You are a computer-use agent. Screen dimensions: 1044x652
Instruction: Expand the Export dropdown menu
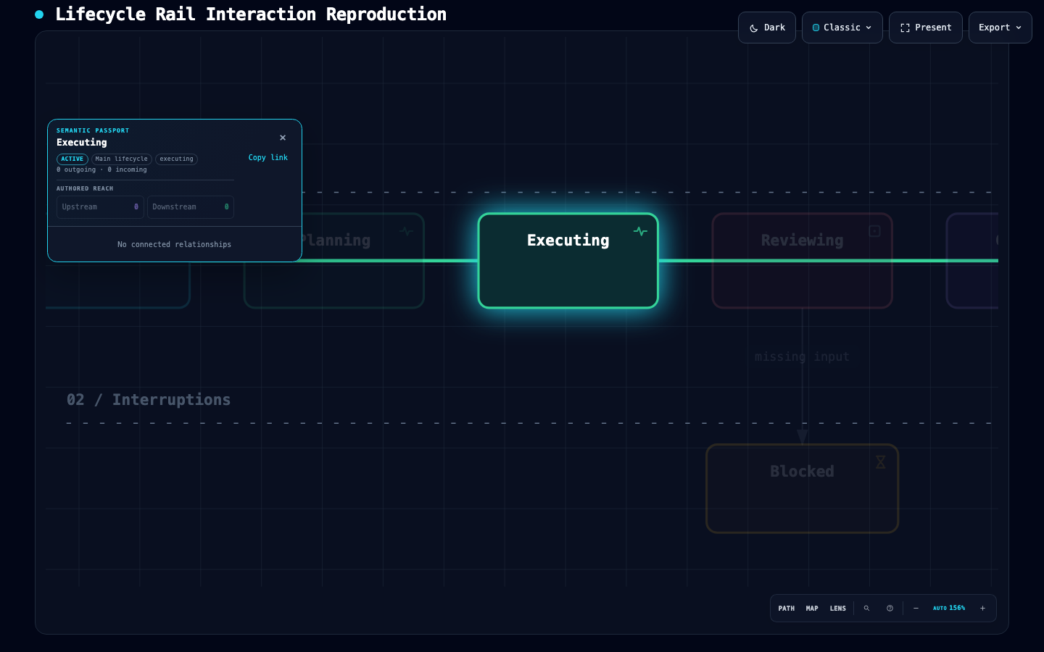[1000, 28]
